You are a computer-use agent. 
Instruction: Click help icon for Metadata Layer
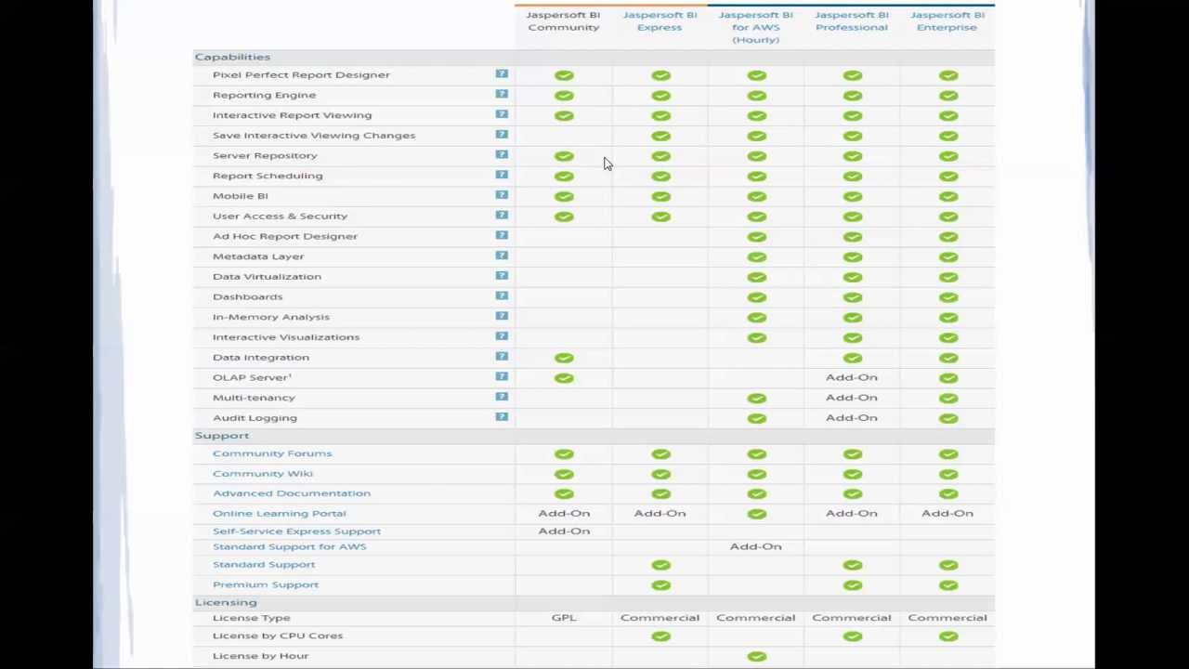click(x=502, y=256)
